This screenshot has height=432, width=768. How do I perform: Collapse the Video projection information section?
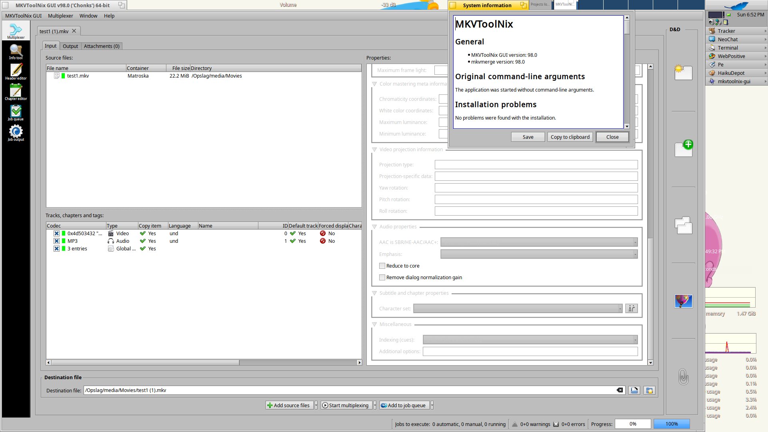(x=374, y=149)
